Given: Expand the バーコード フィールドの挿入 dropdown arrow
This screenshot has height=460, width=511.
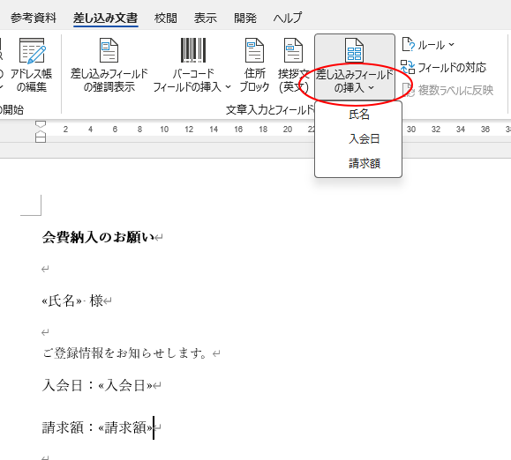Looking at the screenshot, I should (228, 87).
